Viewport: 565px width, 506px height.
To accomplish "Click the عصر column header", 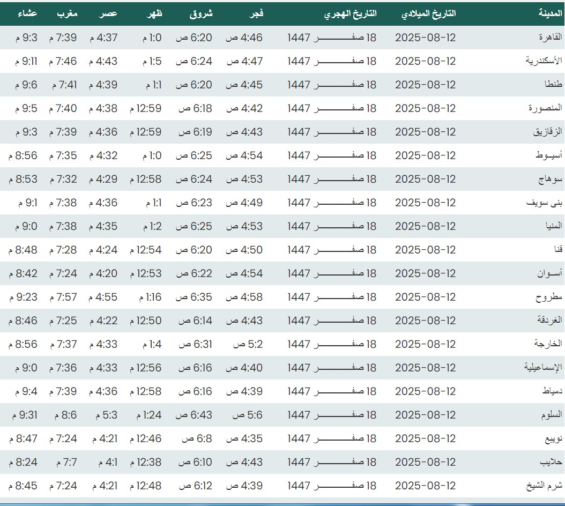I will pyautogui.click(x=109, y=14).
